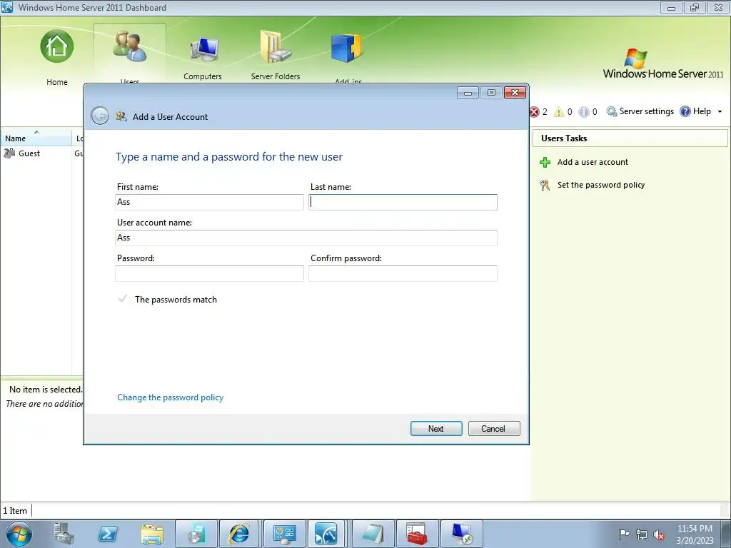The width and height of the screenshot is (731, 548).
Task: Click the taskbar button left of Internet Explorer
Action: pos(196,534)
